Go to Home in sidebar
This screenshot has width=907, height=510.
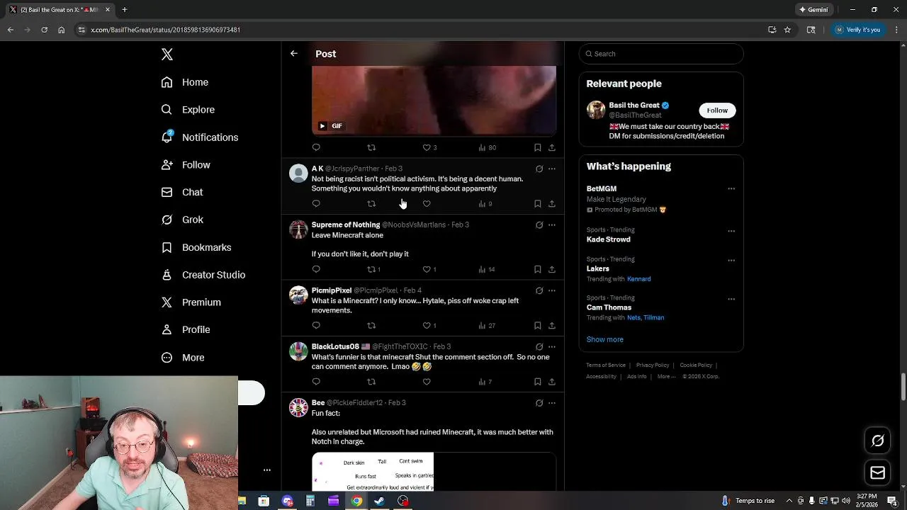[184, 82]
